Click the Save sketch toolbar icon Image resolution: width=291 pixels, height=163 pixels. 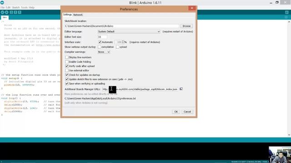(20, 12)
